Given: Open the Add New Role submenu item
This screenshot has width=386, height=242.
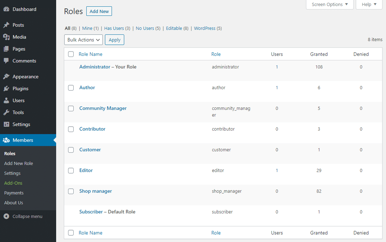Looking at the screenshot, I should 18,163.
